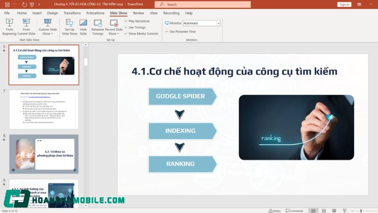Open the Monitor dropdown list

[x=218, y=23]
